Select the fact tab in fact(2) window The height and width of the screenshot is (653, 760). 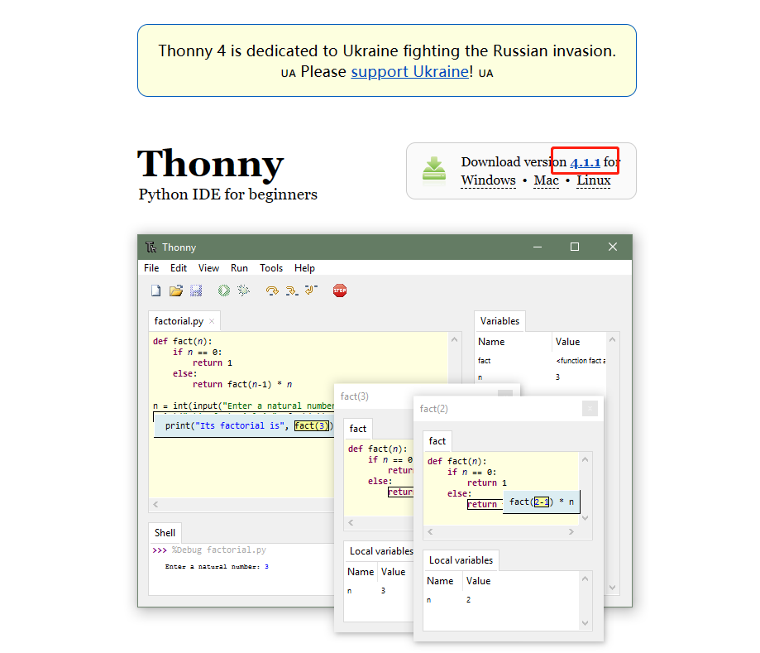(x=437, y=441)
